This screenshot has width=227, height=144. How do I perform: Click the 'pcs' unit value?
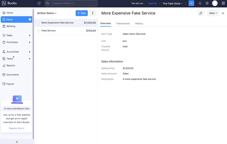click(125, 41)
